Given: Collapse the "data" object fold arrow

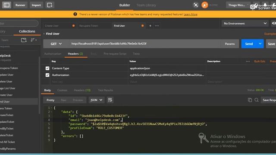Looking at the screenshot, I should (51, 112).
